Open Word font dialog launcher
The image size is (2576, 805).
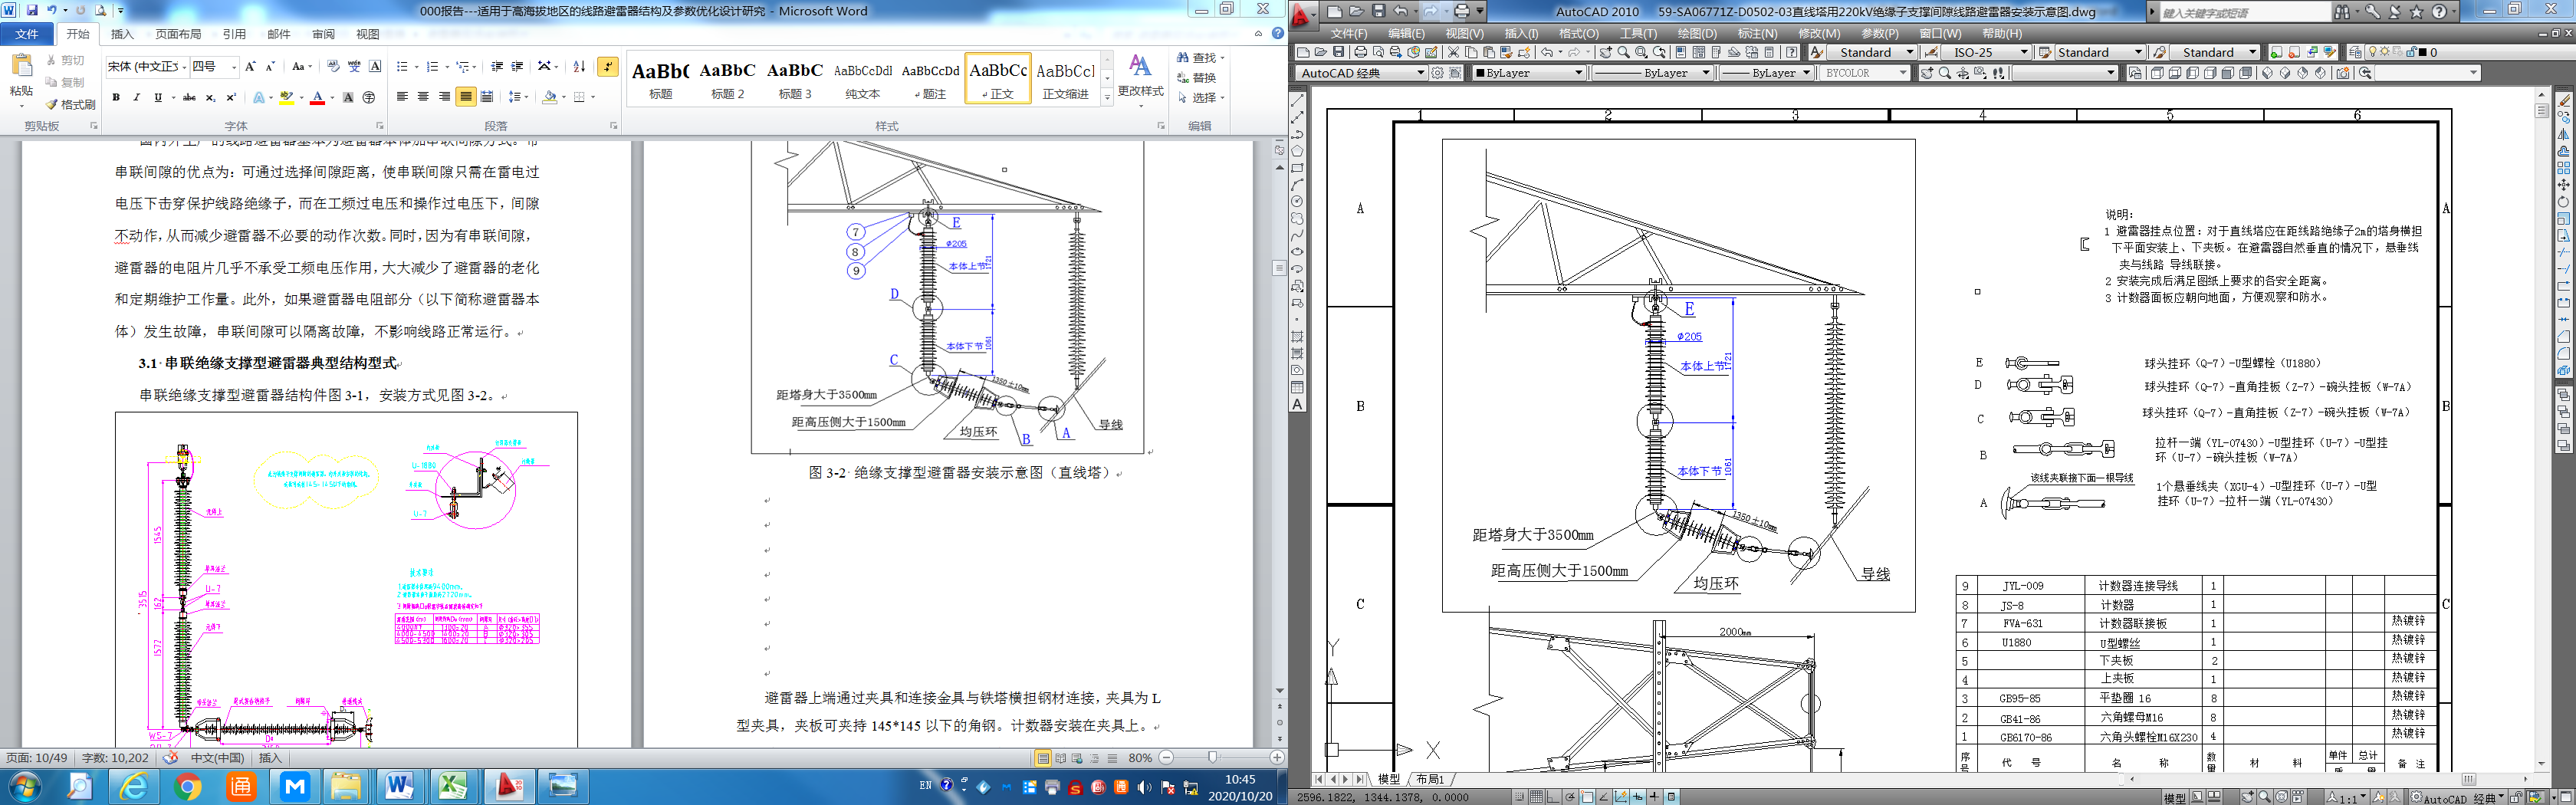coord(380,126)
